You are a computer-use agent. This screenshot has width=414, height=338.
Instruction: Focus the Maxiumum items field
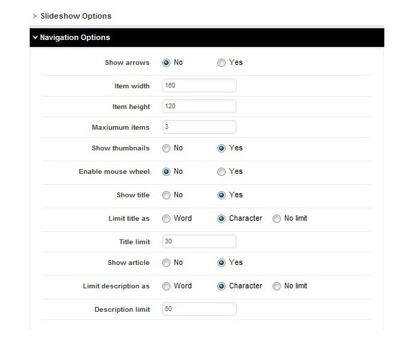(199, 127)
